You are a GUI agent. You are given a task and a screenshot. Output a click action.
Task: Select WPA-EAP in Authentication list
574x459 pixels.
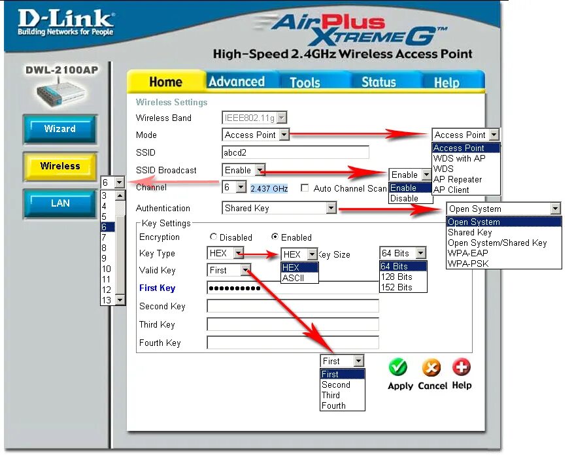[x=503, y=253]
